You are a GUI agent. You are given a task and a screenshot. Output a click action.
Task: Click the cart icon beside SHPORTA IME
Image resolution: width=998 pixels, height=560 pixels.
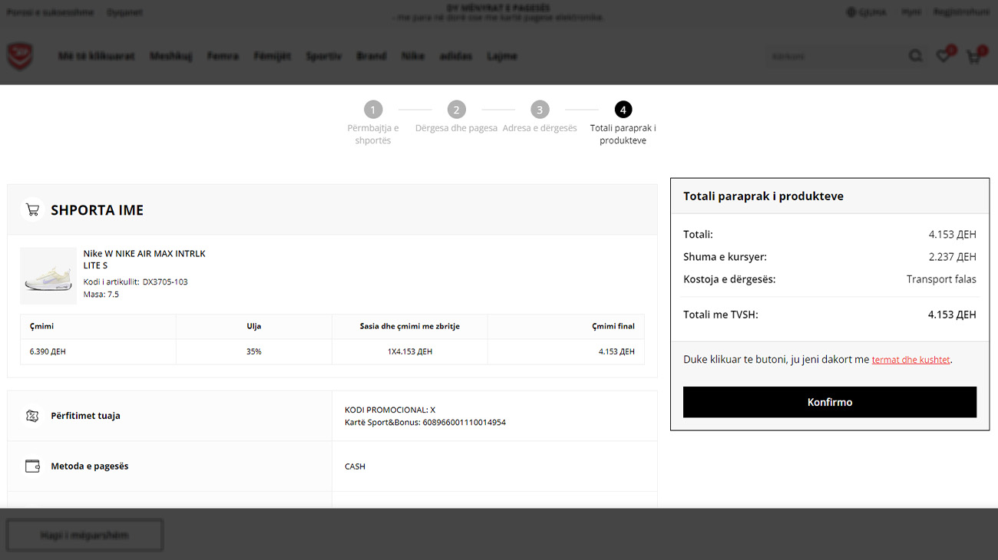[x=32, y=209]
